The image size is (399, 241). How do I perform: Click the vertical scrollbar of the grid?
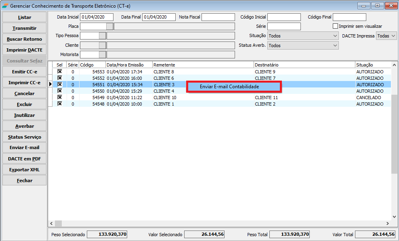click(394, 133)
